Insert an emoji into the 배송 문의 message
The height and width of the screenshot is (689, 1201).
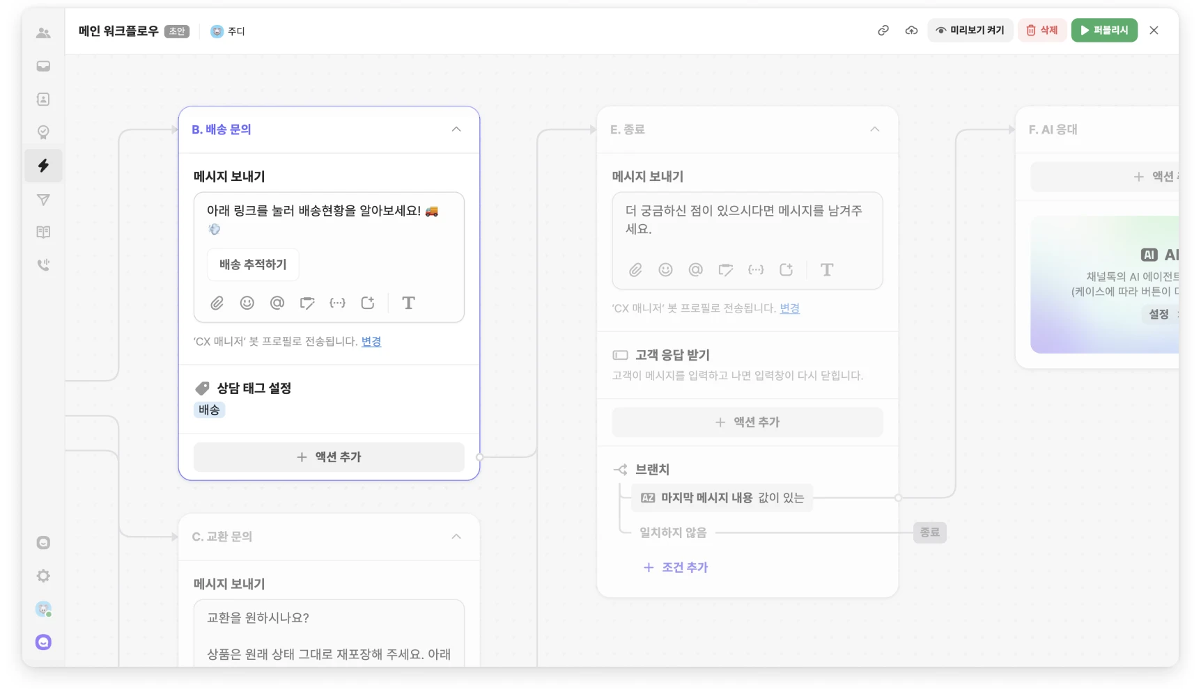click(247, 303)
